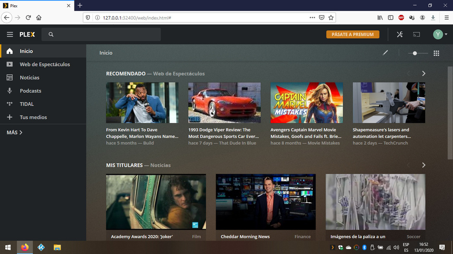Open the Cheddar Morning News thumbnail

(266, 202)
